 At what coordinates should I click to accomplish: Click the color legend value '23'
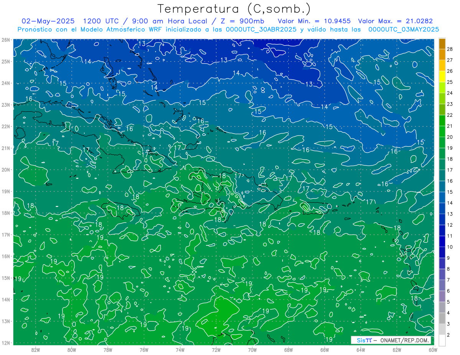450,104
